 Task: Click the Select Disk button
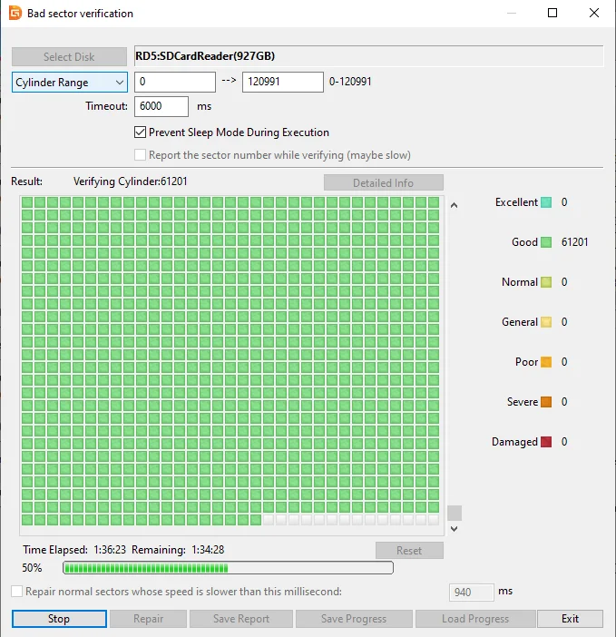[x=69, y=56]
